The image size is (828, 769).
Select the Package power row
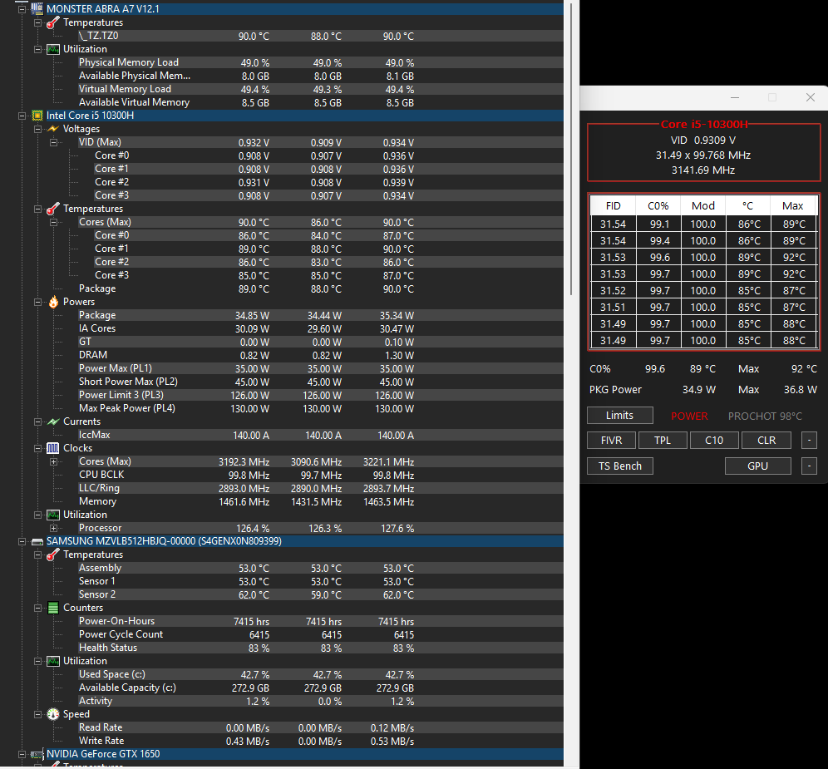point(321,315)
